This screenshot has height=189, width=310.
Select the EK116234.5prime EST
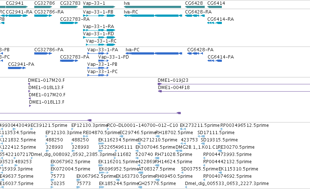pos(118,140)
